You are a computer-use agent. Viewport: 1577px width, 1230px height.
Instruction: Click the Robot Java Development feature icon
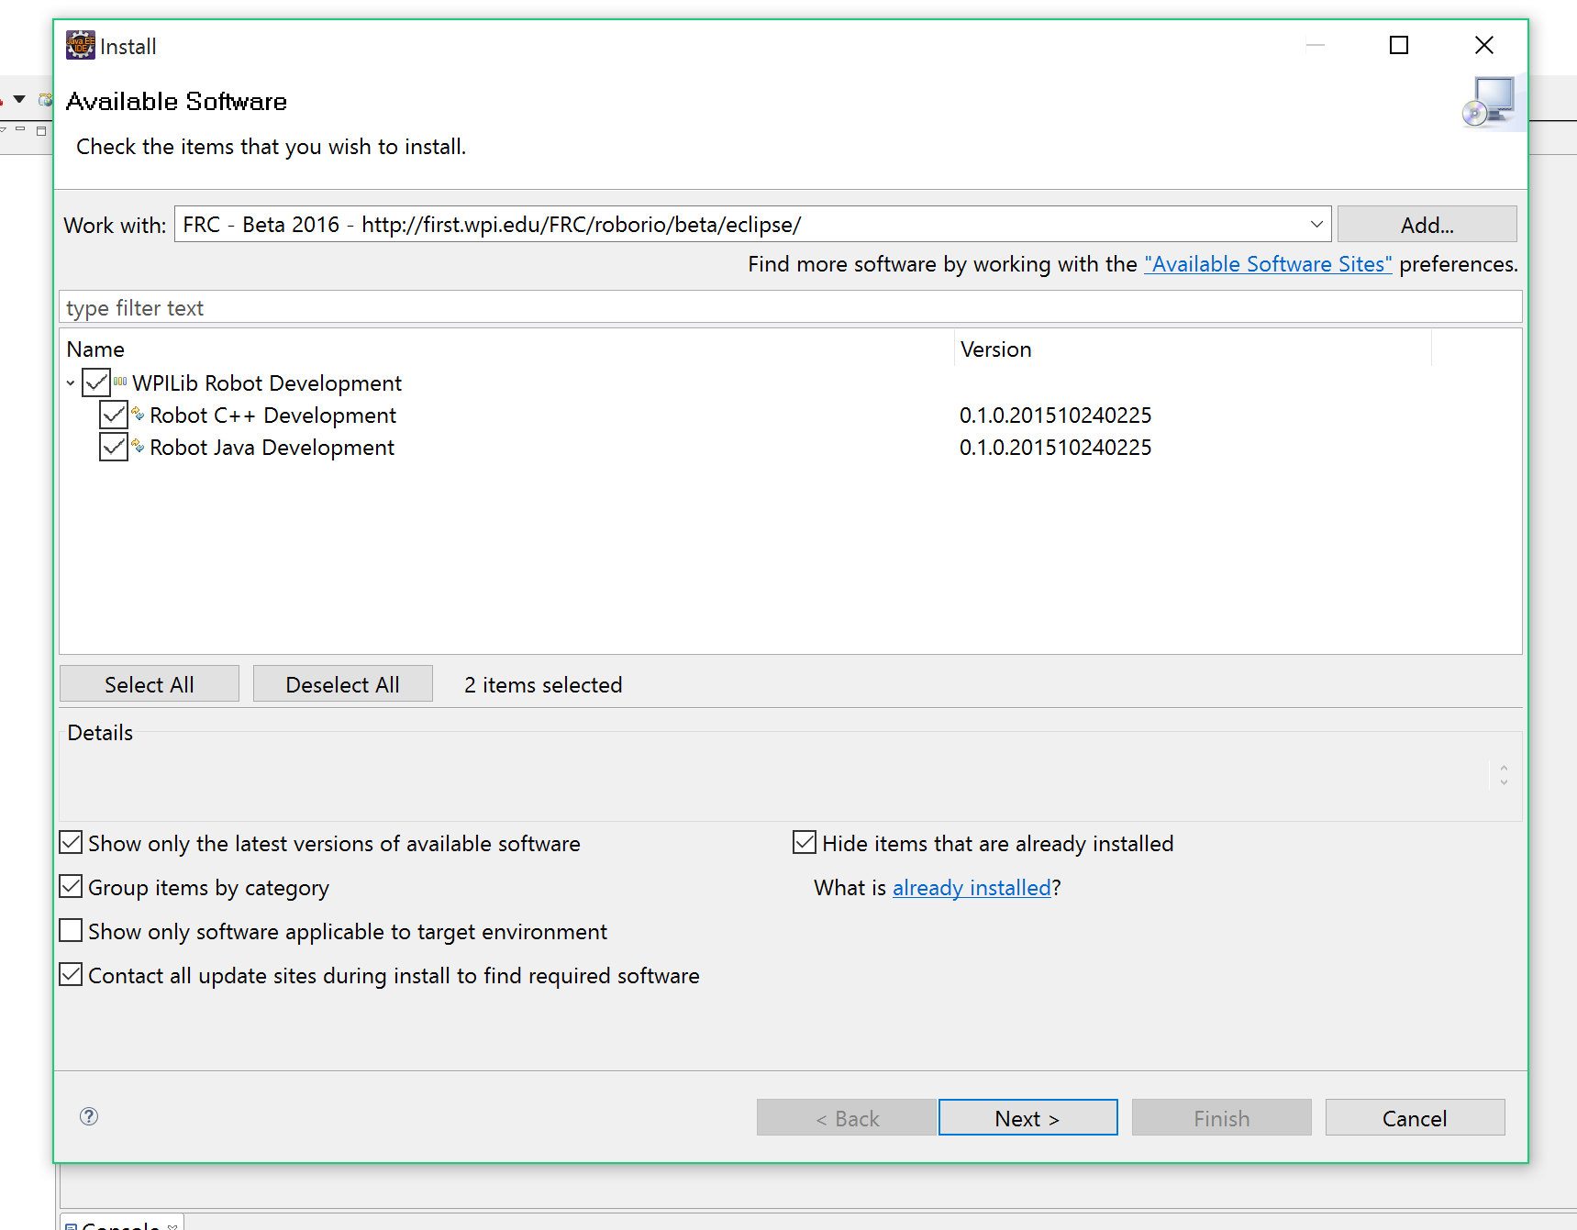tap(138, 447)
